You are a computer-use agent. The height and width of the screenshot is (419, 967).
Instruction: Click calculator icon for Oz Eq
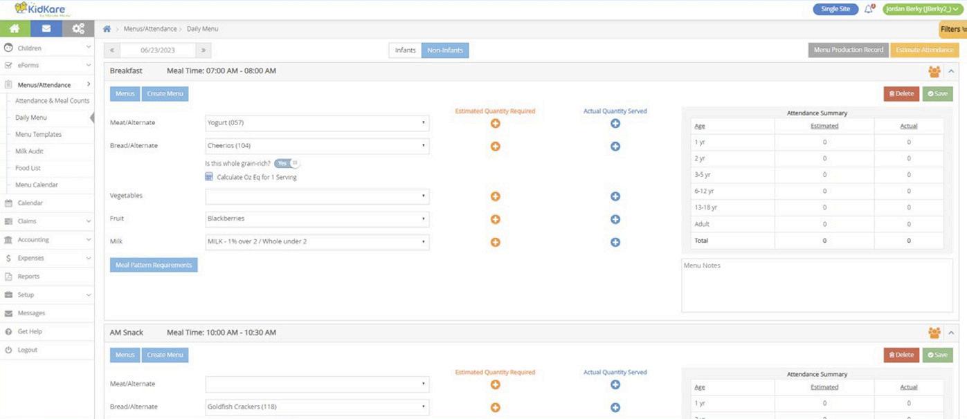[209, 177]
